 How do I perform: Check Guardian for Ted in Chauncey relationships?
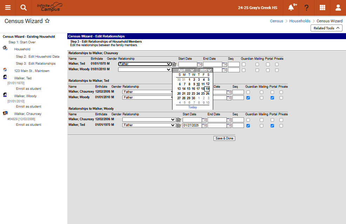(244, 64)
